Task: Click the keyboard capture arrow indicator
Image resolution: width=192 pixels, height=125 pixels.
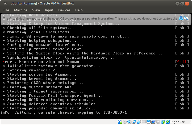Action: (x=168, y=122)
